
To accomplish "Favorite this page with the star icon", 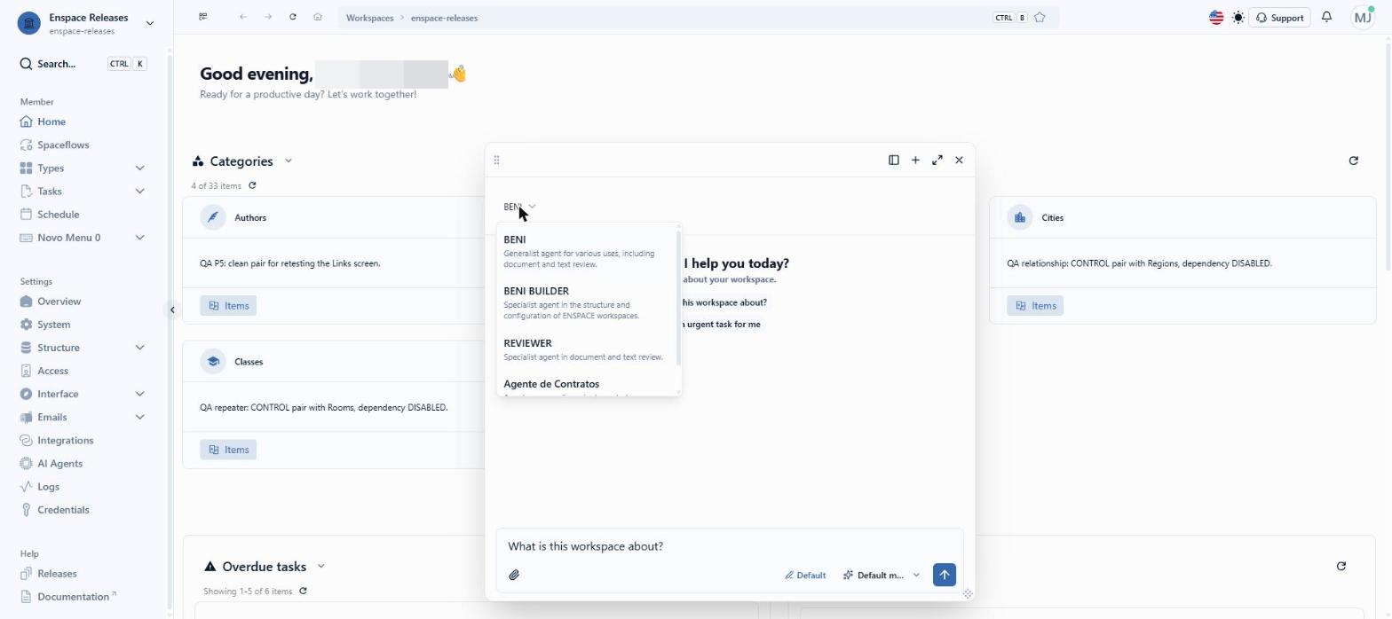I will 1040,18.
